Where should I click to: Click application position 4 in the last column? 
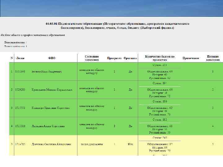click(213, 126)
